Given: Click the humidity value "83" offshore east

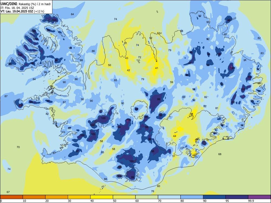Looking at the screenshot, I should tap(262, 53).
